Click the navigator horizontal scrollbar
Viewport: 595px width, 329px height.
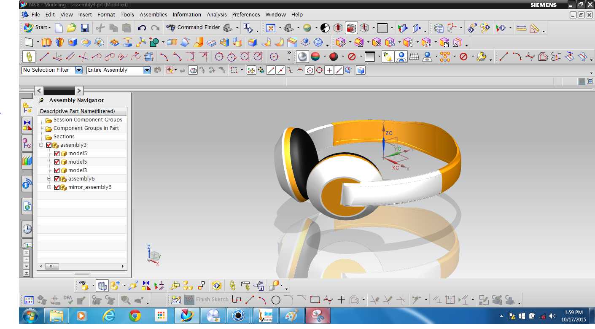tap(82, 267)
